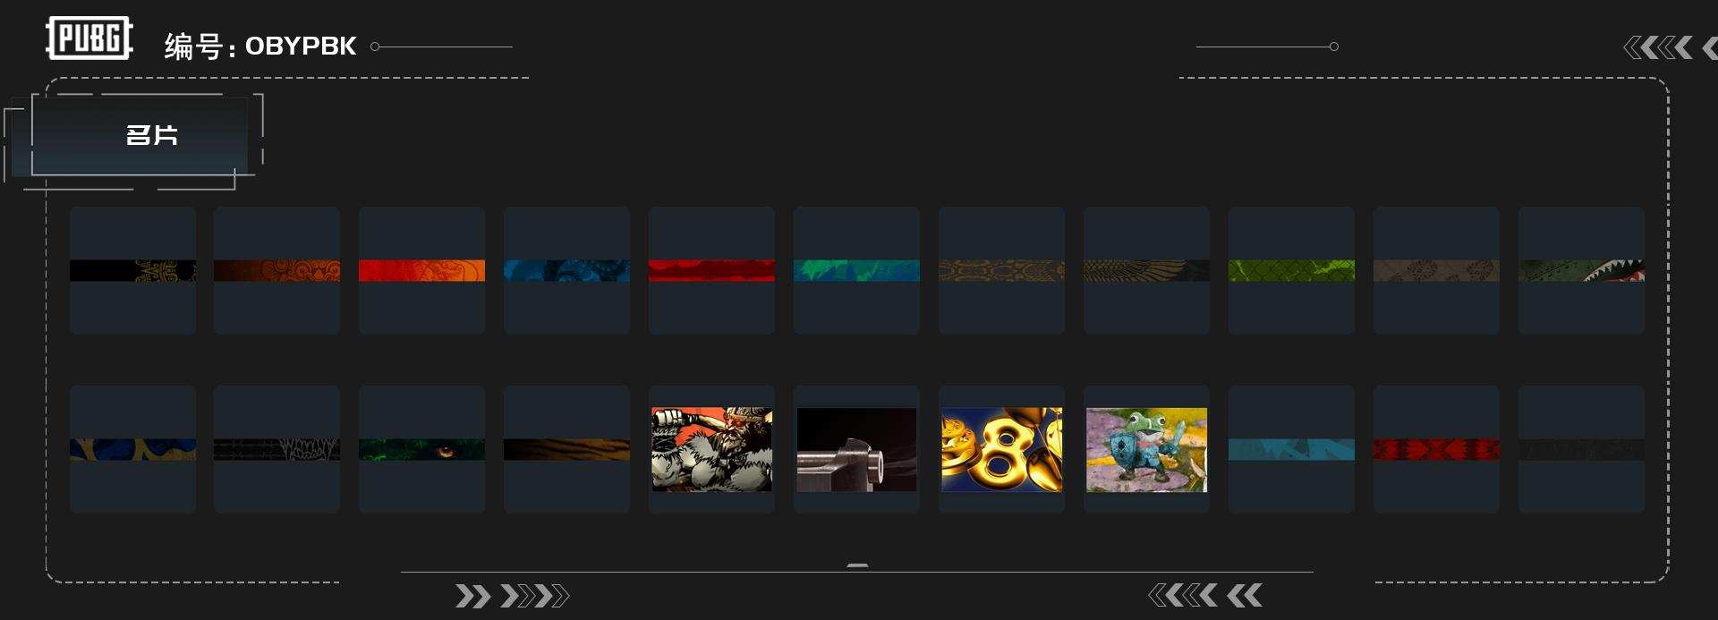1718x620 pixels.
Task: Choose the red and black zigzag name card
Action: coord(1437,449)
